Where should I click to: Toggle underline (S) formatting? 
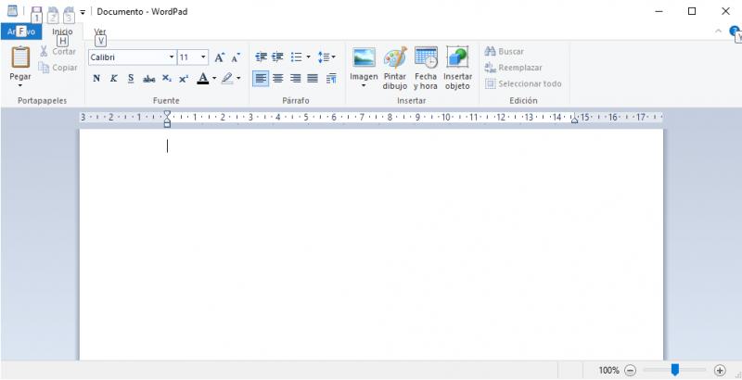[131, 79]
